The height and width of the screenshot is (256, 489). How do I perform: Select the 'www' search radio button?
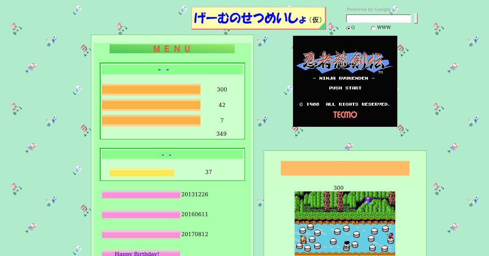coord(373,28)
